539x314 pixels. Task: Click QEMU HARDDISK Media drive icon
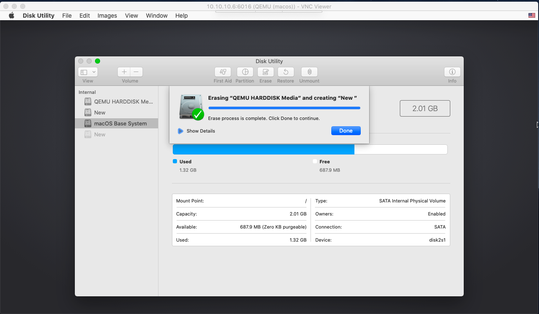(x=88, y=101)
